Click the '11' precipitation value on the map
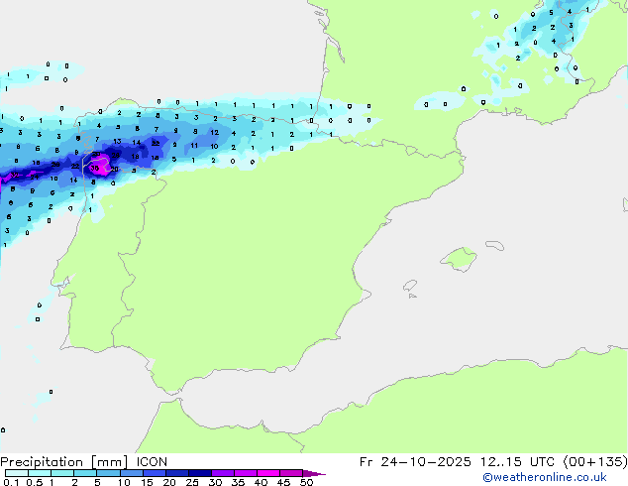This screenshot has width=628, height=486. (194, 146)
